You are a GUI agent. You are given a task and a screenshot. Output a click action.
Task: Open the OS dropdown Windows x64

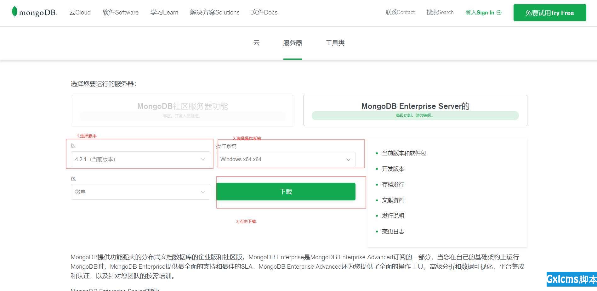point(286,159)
